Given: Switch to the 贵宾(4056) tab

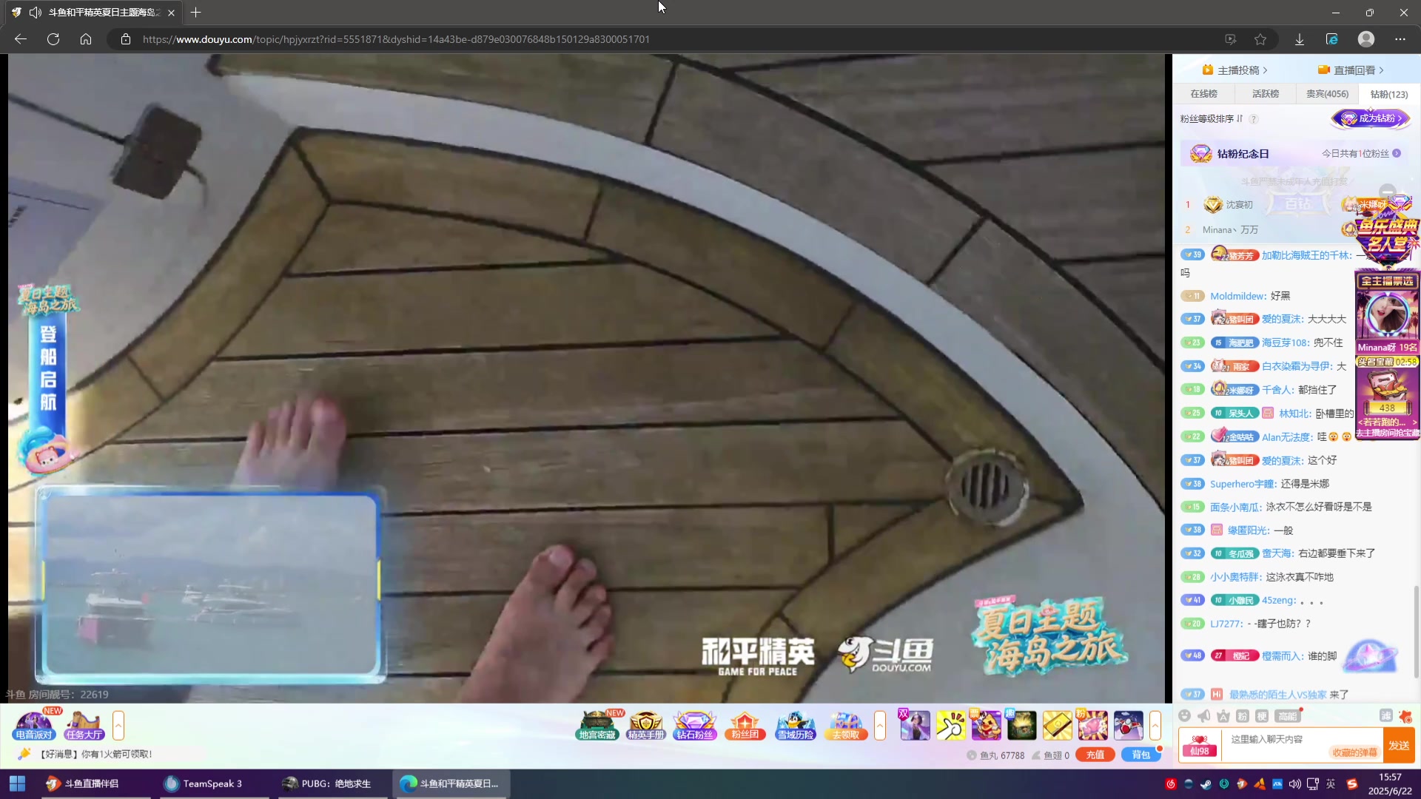Looking at the screenshot, I should [1327, 94].
